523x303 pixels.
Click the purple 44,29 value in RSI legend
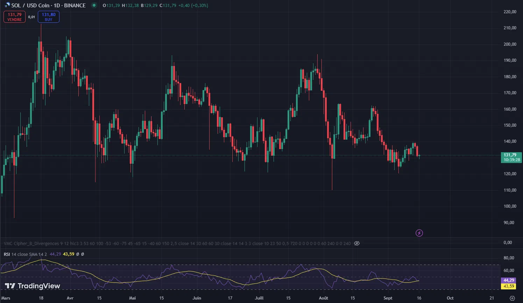tap(55, 254)
